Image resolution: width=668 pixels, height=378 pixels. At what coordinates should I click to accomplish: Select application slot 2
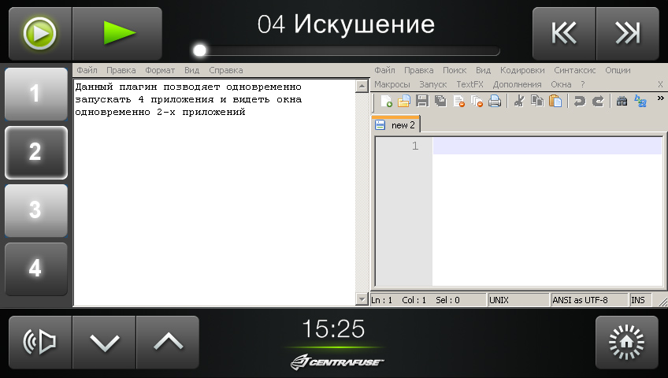(35, 153)
